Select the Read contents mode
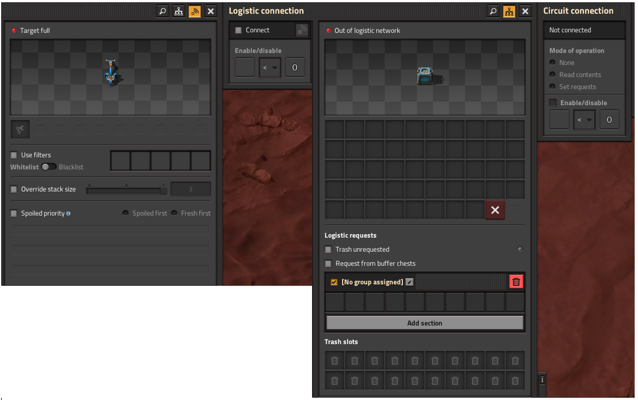The height and width of the screenshot is (400, 638). point(553,75)
